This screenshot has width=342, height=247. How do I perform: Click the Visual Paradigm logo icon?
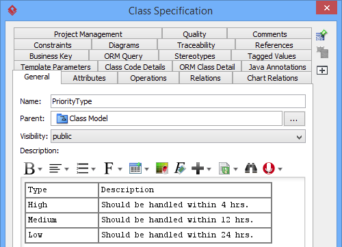12,10
